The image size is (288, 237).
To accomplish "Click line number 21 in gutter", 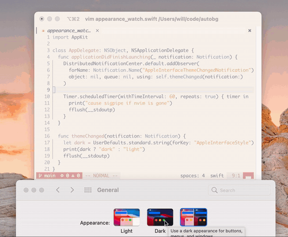I will 47,169.
